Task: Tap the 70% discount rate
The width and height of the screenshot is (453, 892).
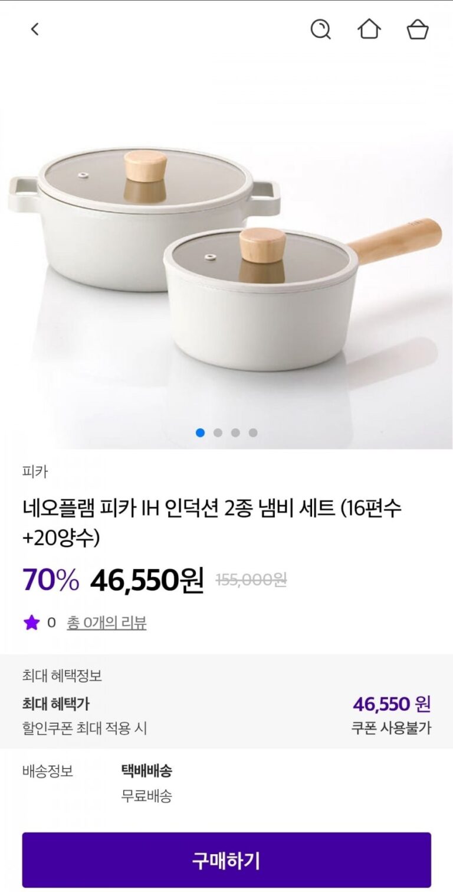Action: point(51,580)
